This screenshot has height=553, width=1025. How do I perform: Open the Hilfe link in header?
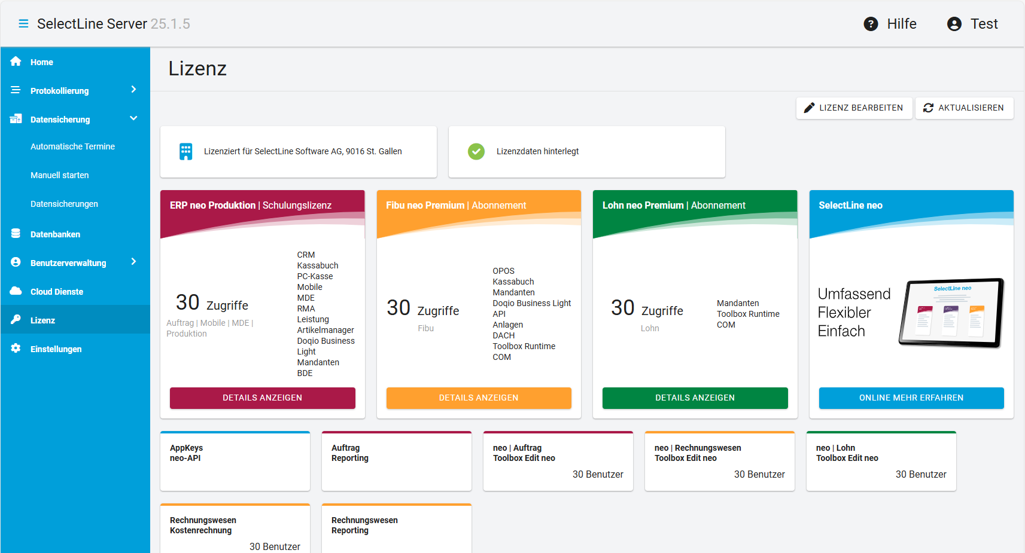pyautogui.click(x=902, y=24)
